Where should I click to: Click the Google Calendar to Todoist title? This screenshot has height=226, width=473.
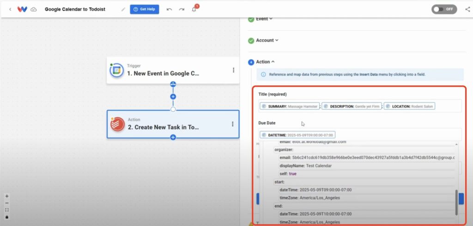coord(75,9)
